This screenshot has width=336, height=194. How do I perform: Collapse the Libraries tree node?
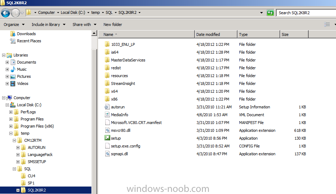[x=4, y=55]
